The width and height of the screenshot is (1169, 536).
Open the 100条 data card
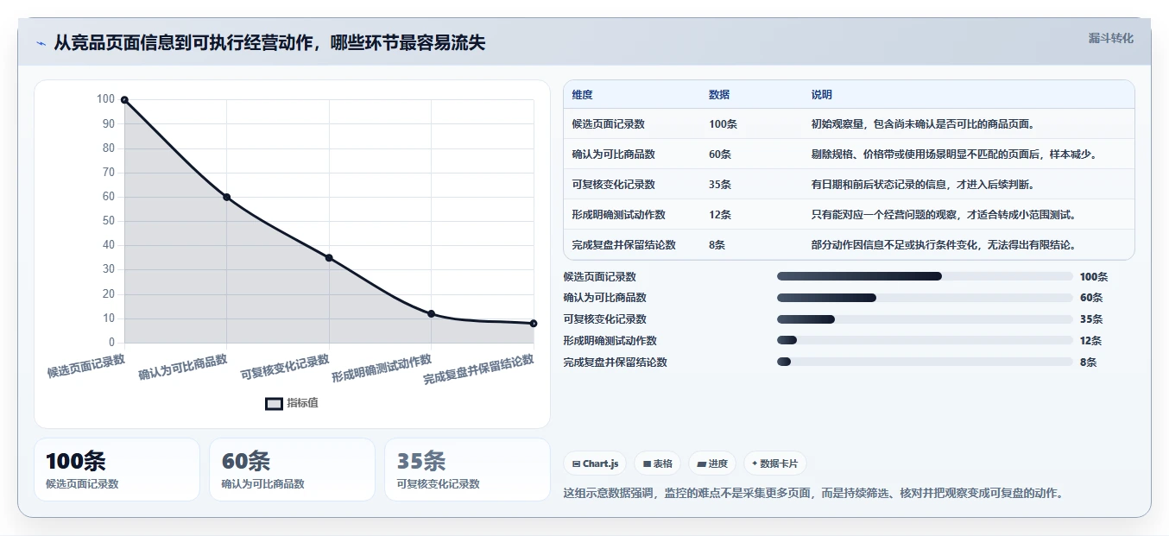pos(117,470)
